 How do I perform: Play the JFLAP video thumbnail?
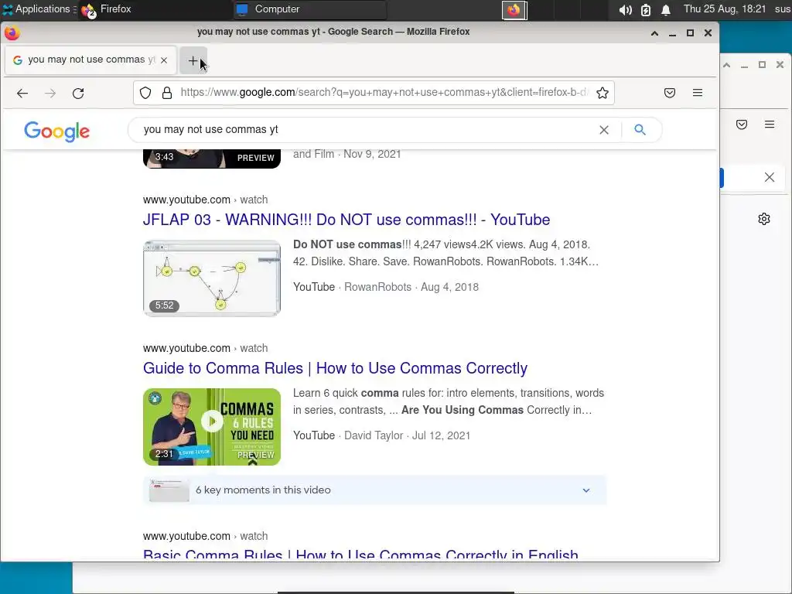(x=212, y=278)
